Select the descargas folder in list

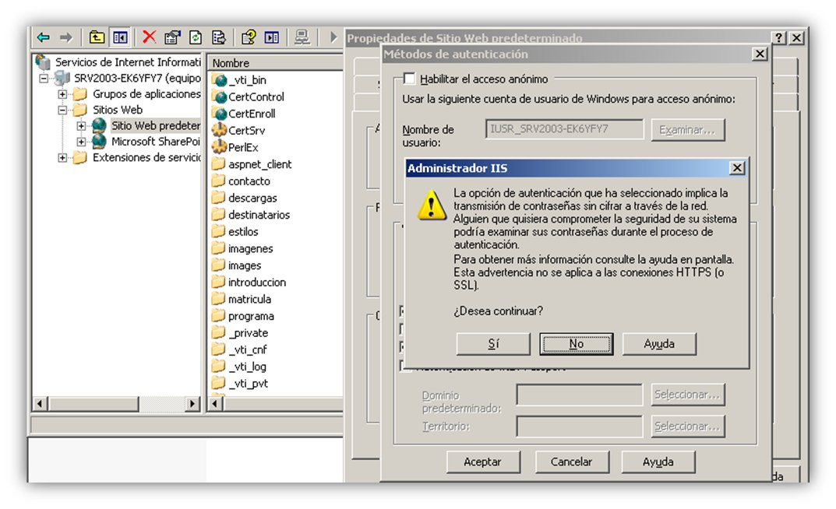click(x=252, y=198)
